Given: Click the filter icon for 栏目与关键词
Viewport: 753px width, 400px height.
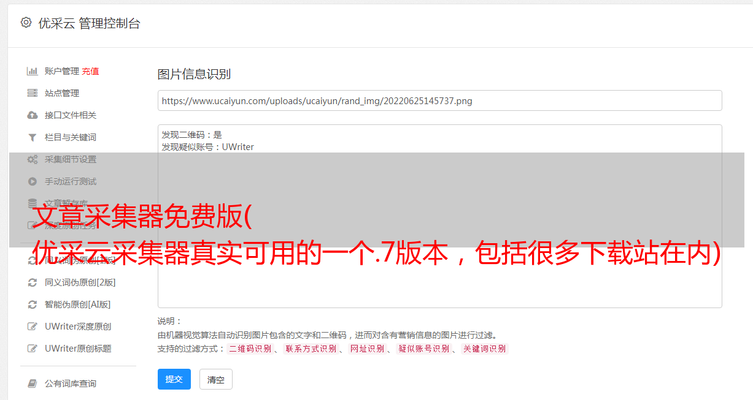Looking at the screenshot, I should [x=33, y=137].
